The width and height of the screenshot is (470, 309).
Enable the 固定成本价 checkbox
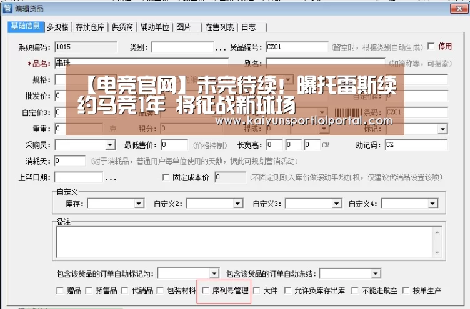coord(166,177)
